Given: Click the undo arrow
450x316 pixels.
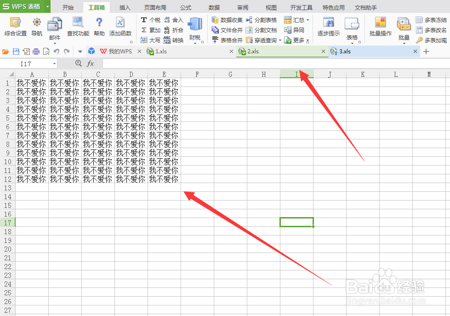Looking at the screenshot, I should tap(57, 52).
